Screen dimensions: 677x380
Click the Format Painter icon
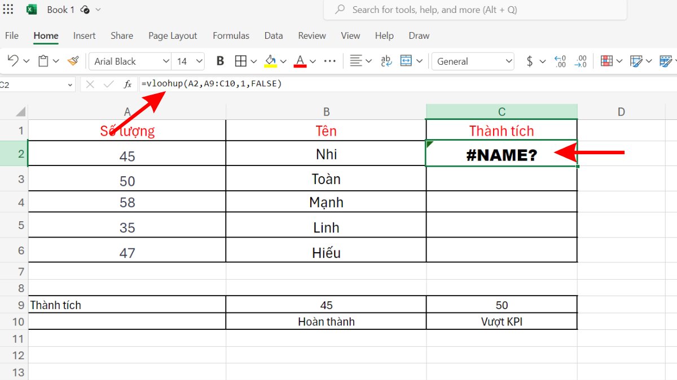pyautogui.click(x=73, y=61)
